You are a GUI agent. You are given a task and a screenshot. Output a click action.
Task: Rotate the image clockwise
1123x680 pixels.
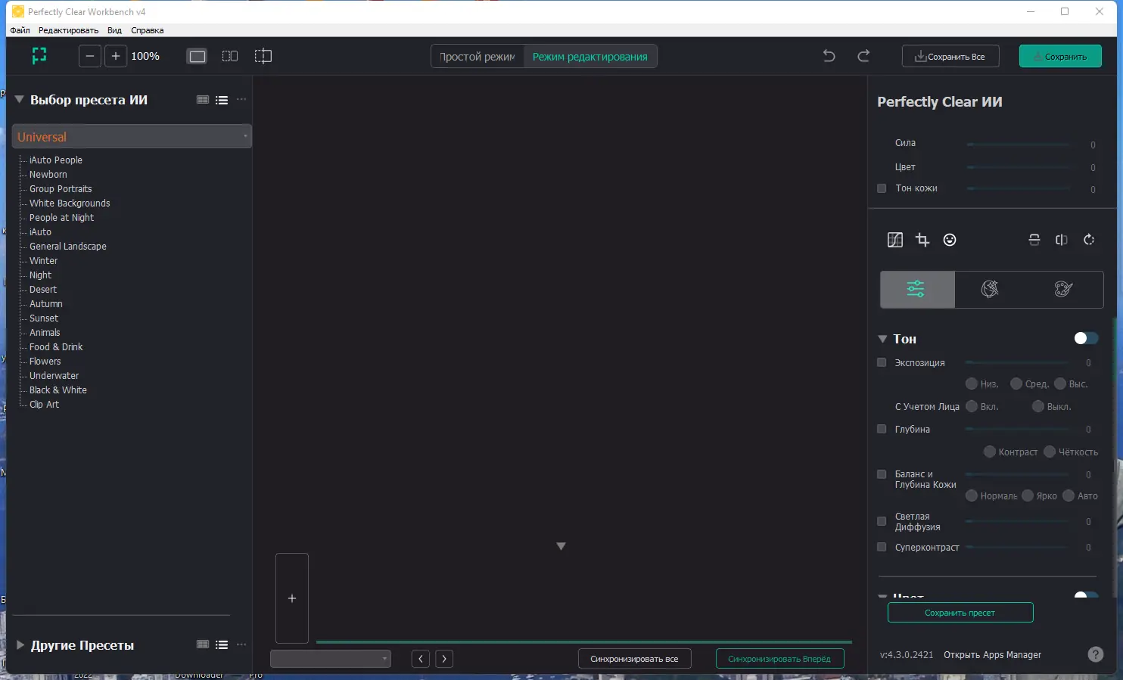pos(1089,240)
